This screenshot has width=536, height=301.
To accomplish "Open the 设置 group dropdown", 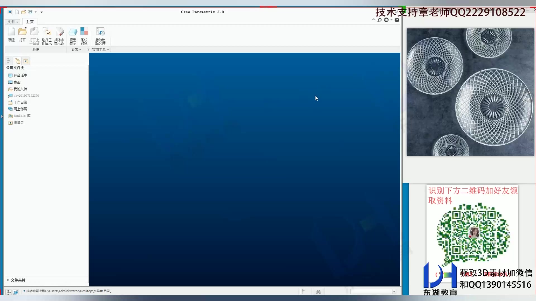I will (76, 50).
